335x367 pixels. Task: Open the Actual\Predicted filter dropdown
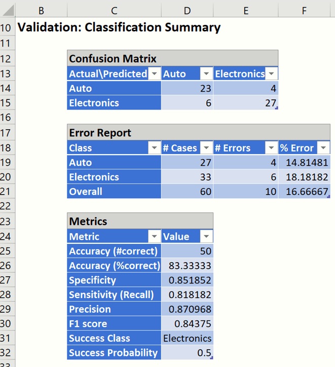coord(155,74)
